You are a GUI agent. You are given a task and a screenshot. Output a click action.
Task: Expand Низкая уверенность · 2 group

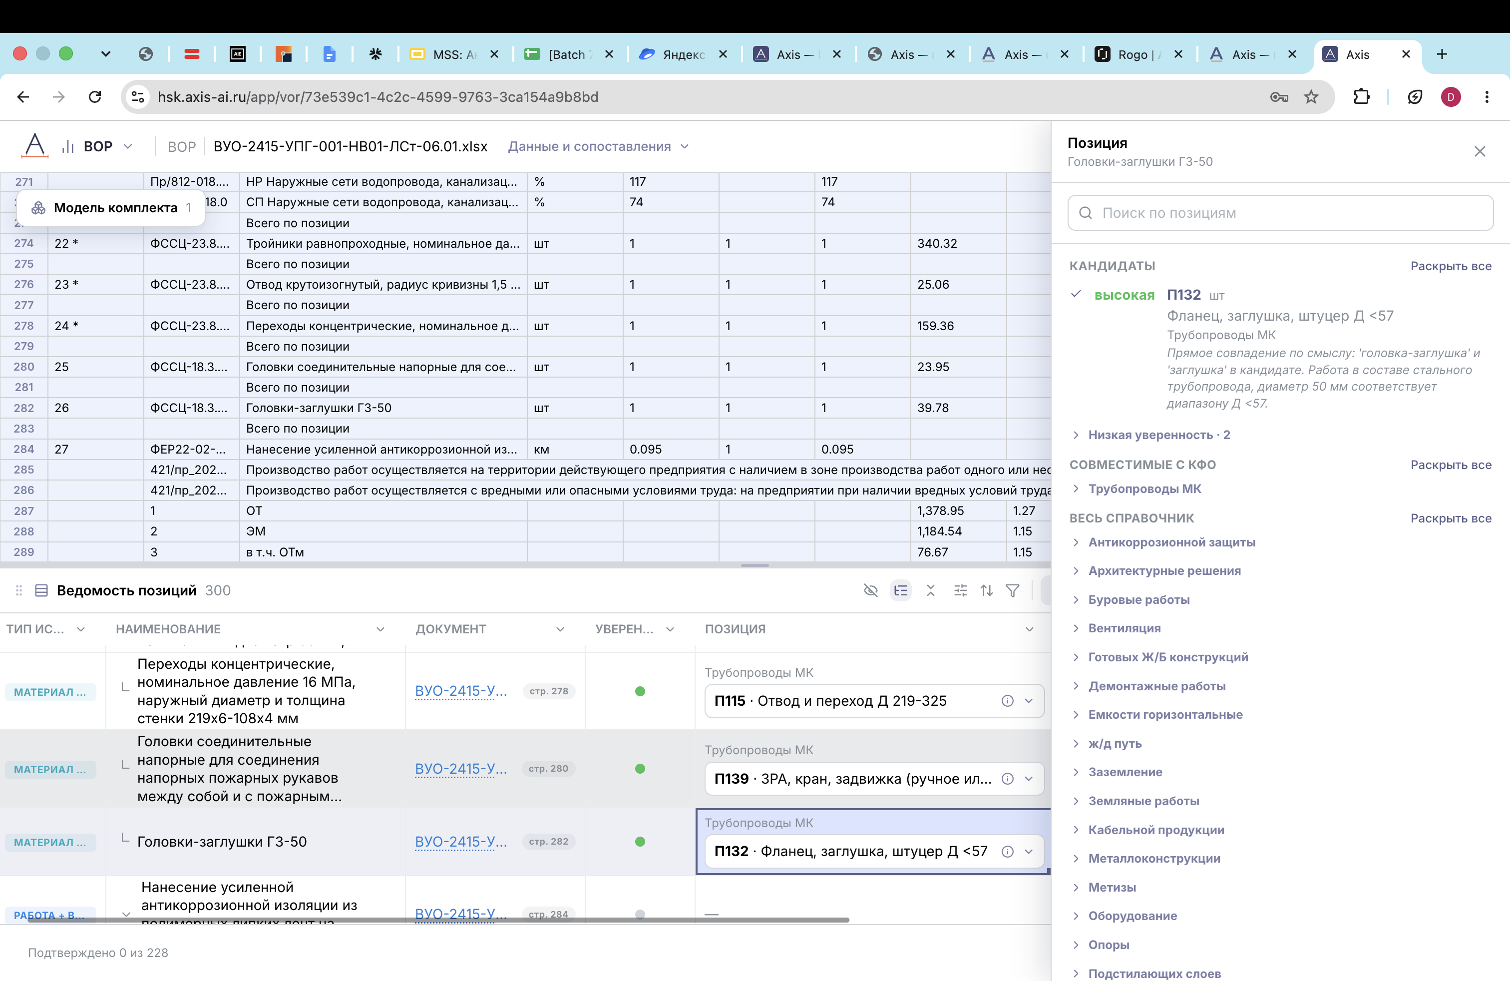[x=1151, y=435]
